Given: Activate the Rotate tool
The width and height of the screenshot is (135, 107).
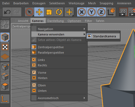Looking at the screenshot, I should (x=59, y=12).
